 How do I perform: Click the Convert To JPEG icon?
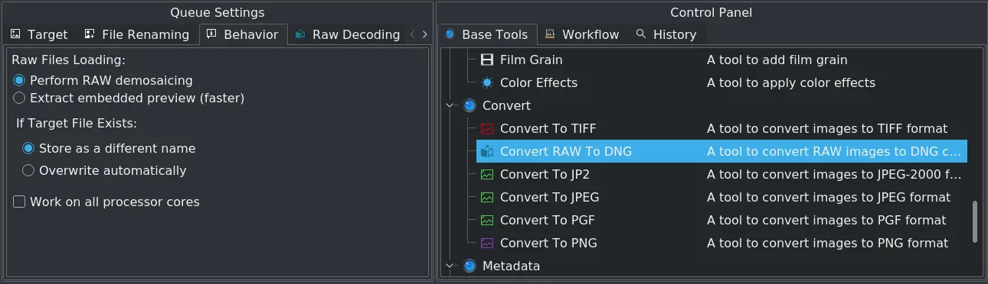487,197
